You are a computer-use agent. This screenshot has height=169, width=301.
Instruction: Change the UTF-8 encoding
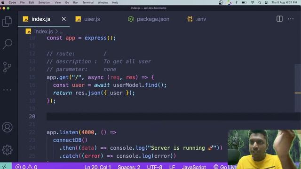pos(155,167)
